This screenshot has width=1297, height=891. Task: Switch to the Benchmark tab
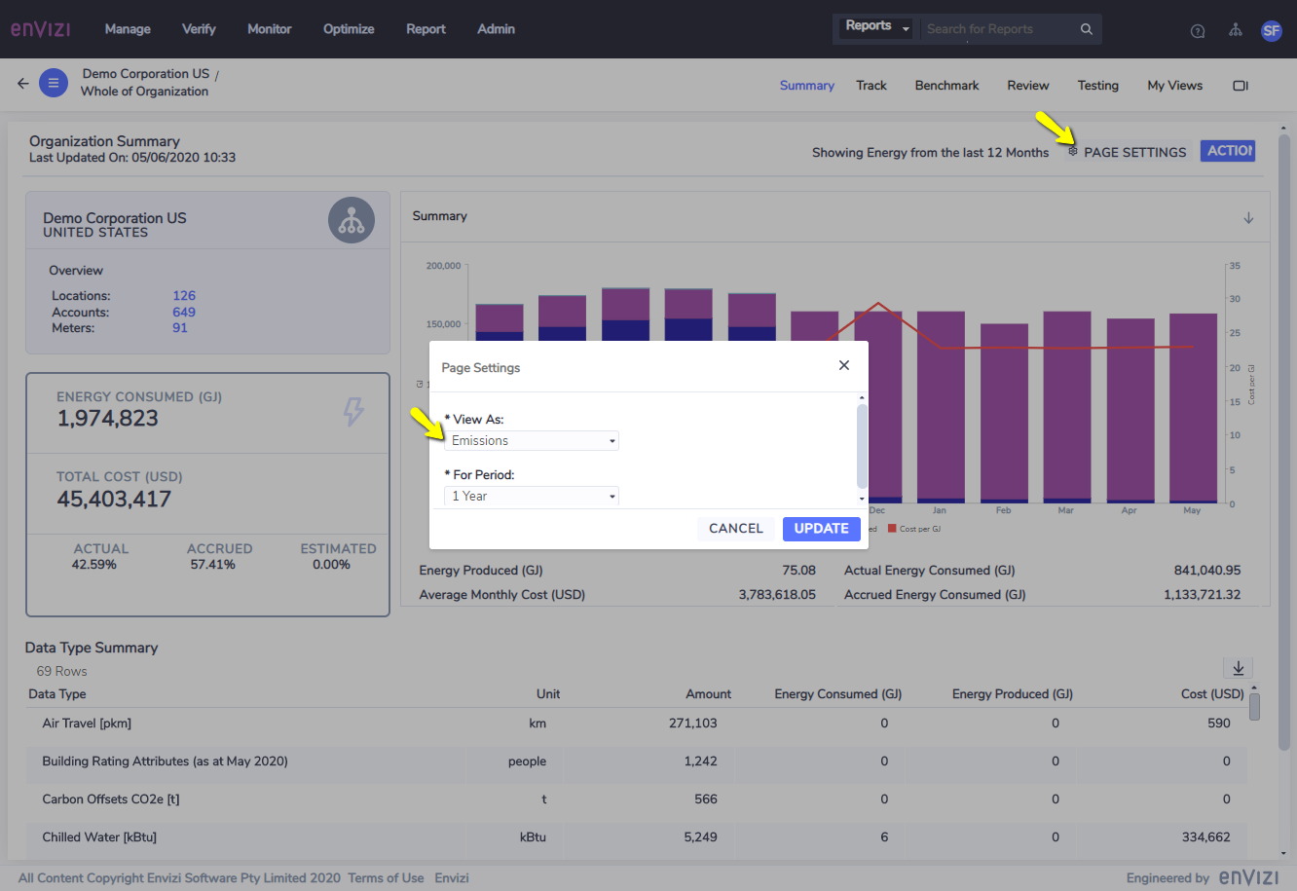point(946,86)
